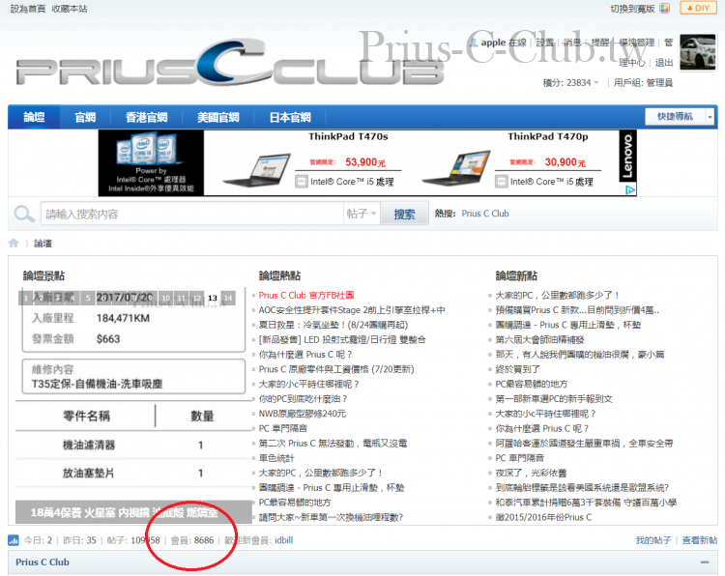
Task: Click the forum statistics chart icon
Action: tap(13, 540)
